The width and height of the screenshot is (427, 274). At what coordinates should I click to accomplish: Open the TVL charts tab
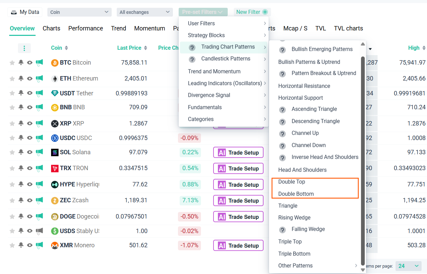pos(349,28)
